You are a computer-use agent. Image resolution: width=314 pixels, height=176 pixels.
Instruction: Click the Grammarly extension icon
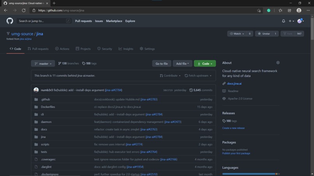tap(268, 10)
